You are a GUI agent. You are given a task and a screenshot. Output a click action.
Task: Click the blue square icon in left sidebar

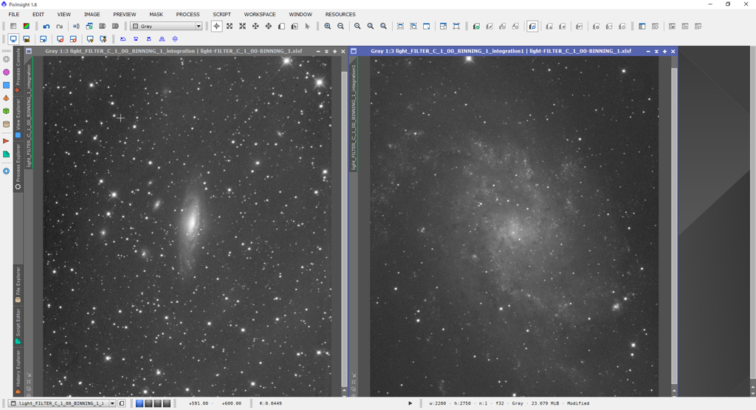coord(6,85)
